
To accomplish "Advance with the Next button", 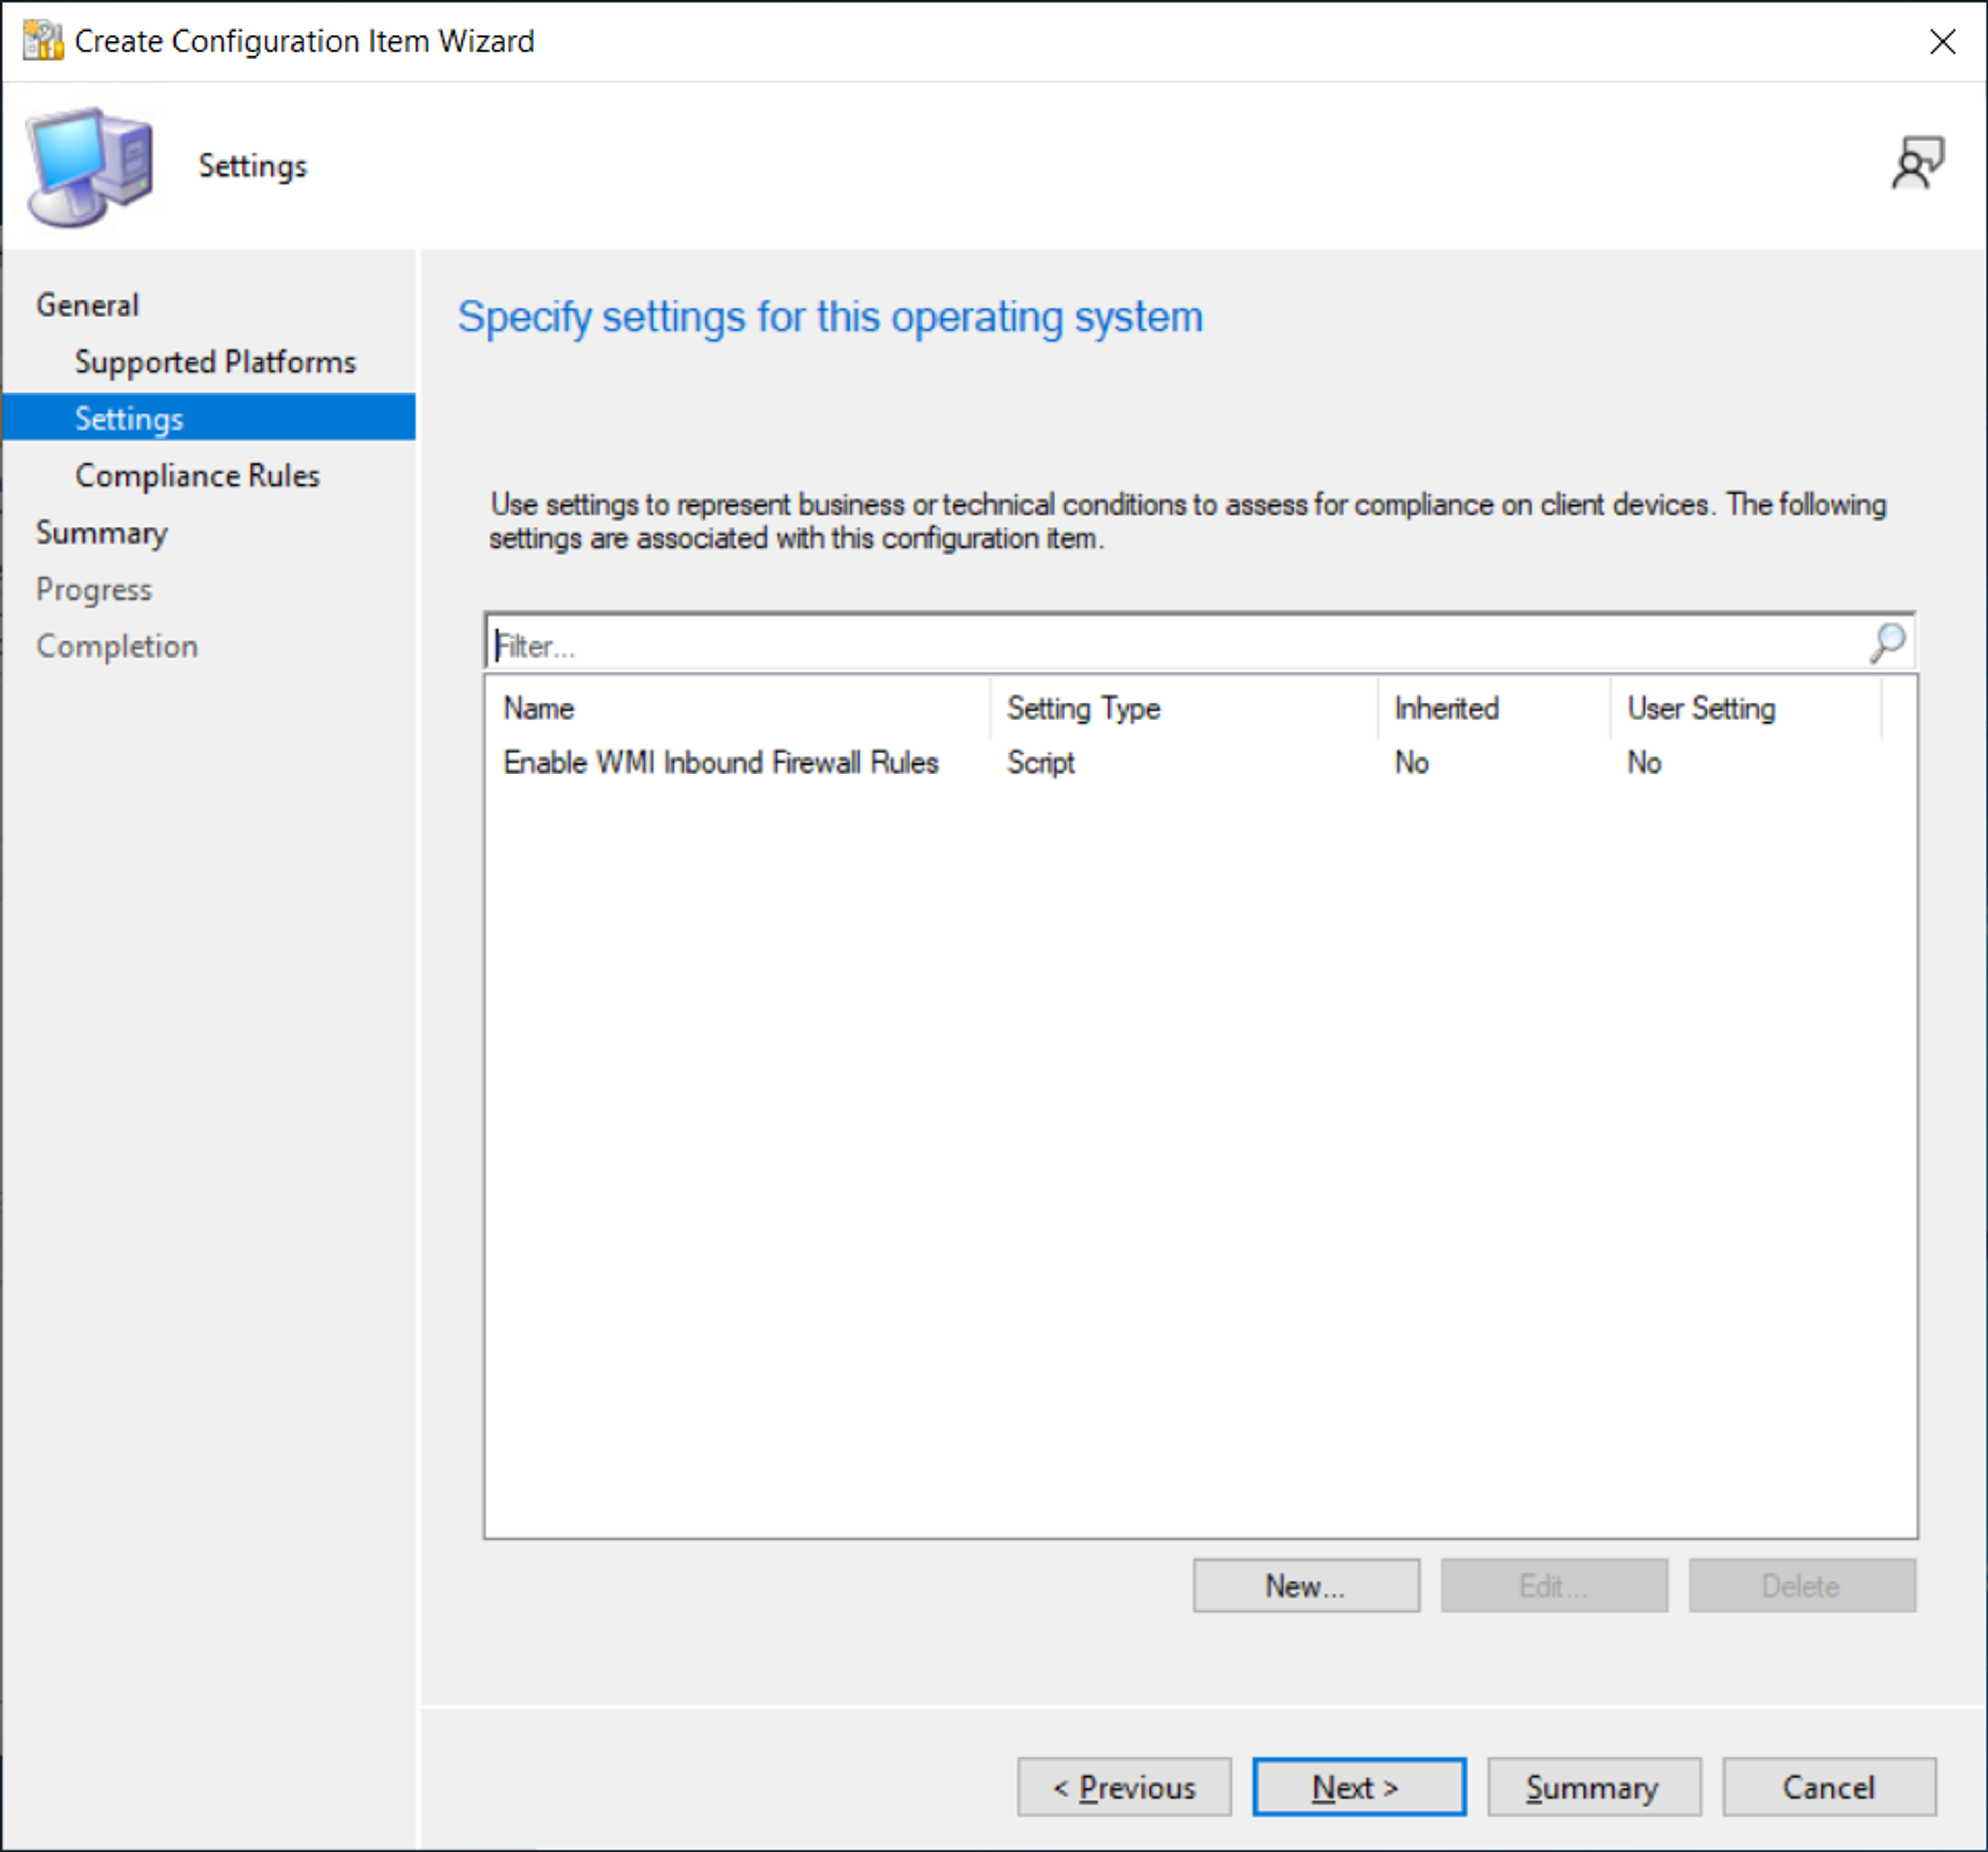I will click(x=1359, y=1787).
